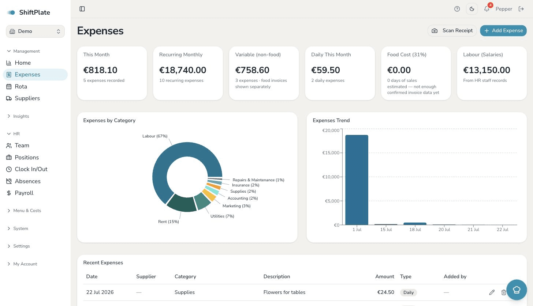Click the ShiftPlate logo icon
533x306 pixels.
click(x=11, y=12)
